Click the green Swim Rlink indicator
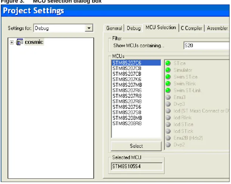 tap(168, 84)
